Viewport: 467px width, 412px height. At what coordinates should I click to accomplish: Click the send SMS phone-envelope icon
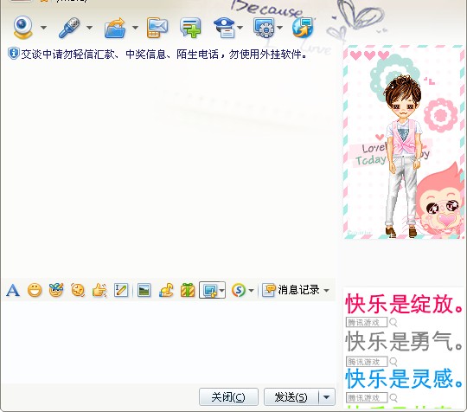tap(157, 28)
